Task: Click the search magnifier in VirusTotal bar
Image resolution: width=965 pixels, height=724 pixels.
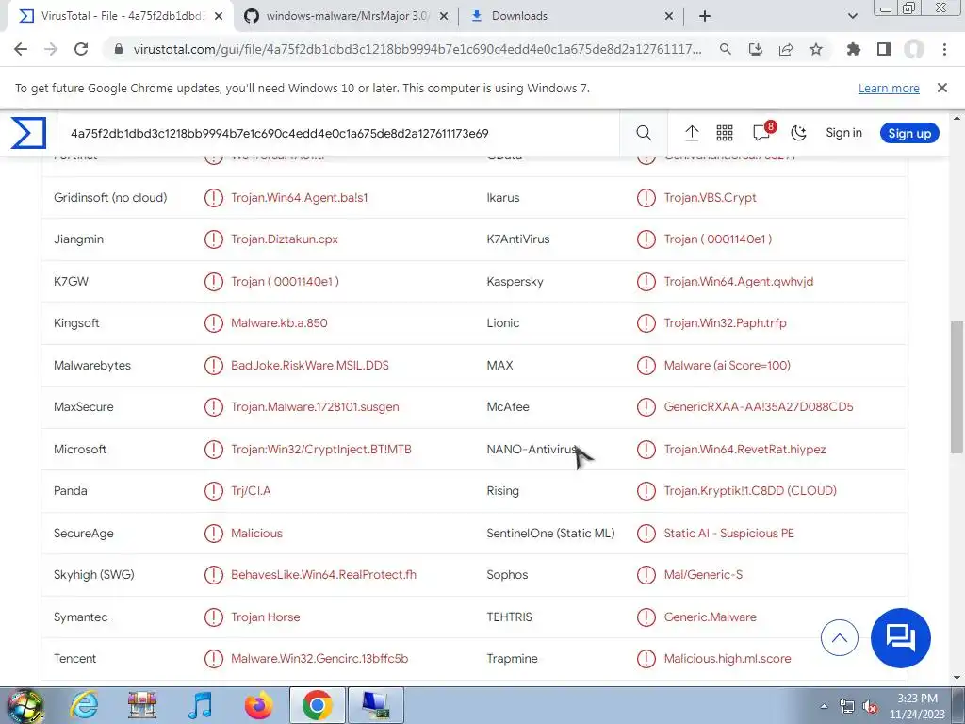Action: [x=644, y=133]
